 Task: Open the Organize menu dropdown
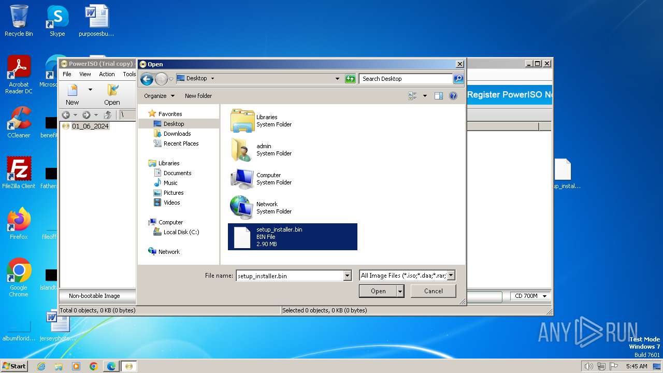tap(159, 96)
